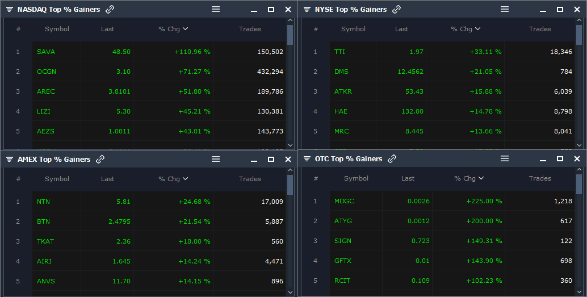Select the ATKR symbol

[343, 91]
